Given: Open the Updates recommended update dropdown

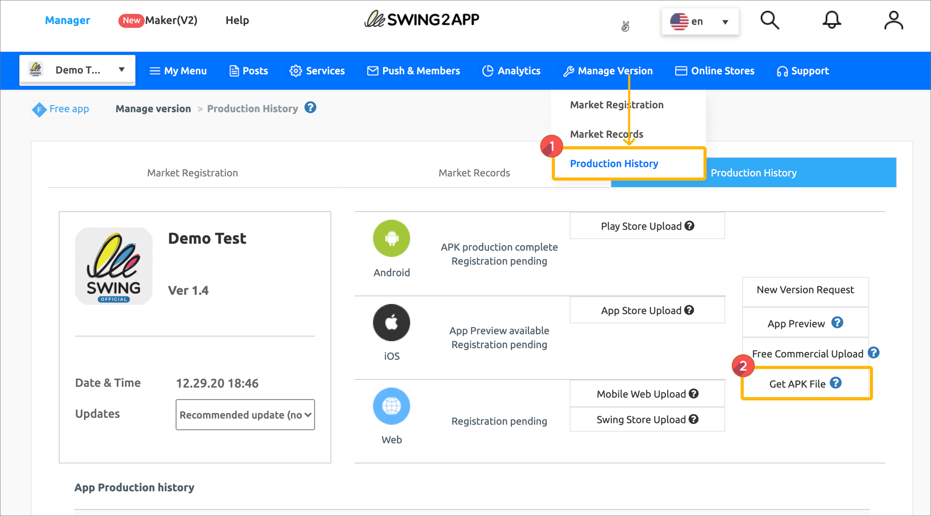Looking at the screenshot, I should pos(245,415).
